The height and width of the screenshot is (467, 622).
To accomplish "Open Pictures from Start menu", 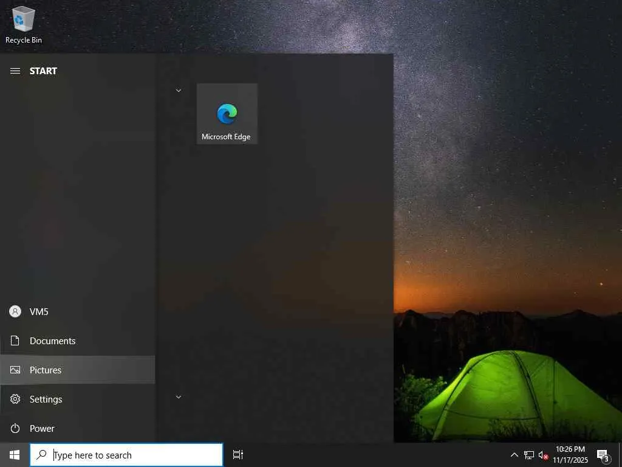I will [78, 370].
